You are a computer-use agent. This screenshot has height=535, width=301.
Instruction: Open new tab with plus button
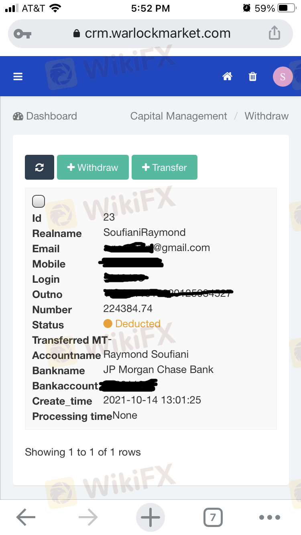pyautogui.click(x=150, y=517)
